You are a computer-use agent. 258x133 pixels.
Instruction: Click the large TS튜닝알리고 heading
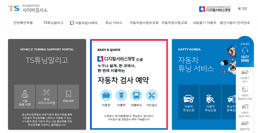point(47,60)
